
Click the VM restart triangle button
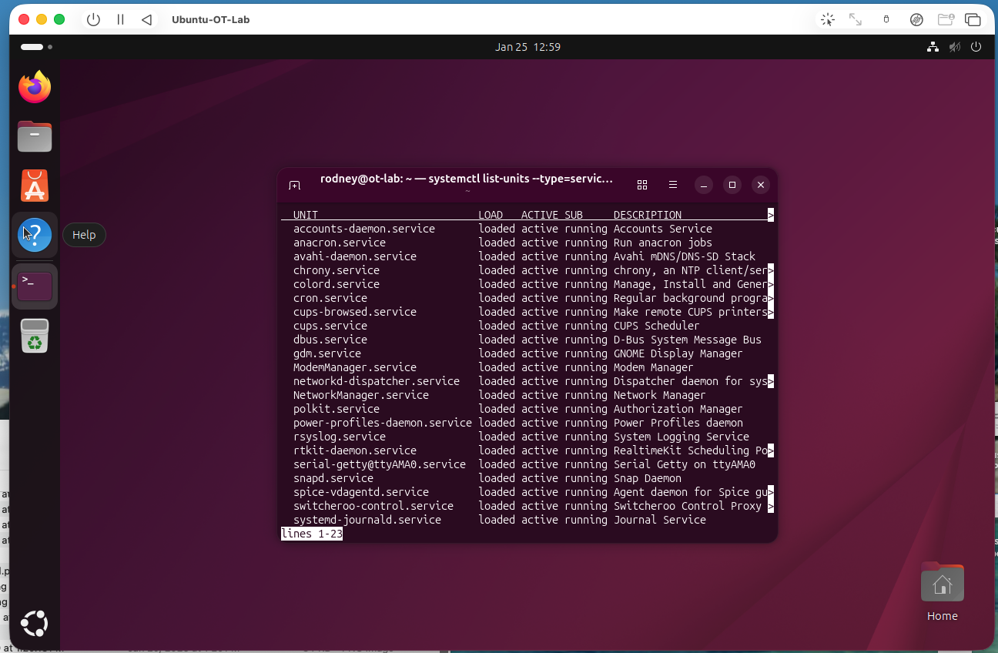click(147, 19)
